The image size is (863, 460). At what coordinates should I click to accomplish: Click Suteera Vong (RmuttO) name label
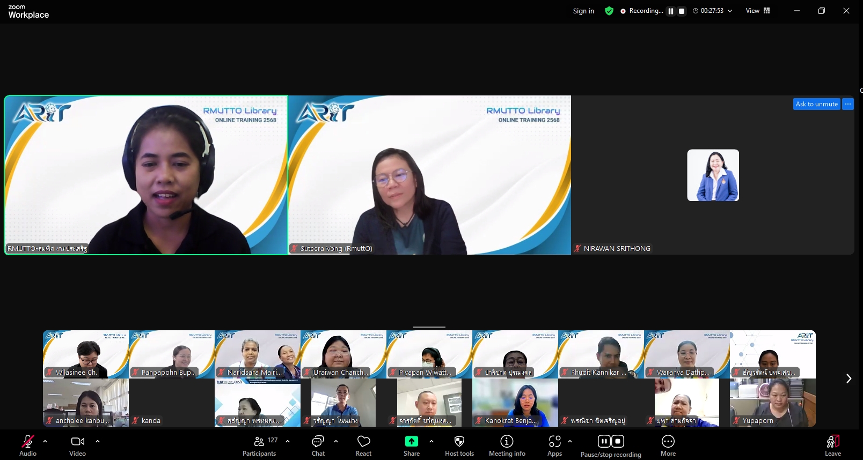tap(337, 248)
